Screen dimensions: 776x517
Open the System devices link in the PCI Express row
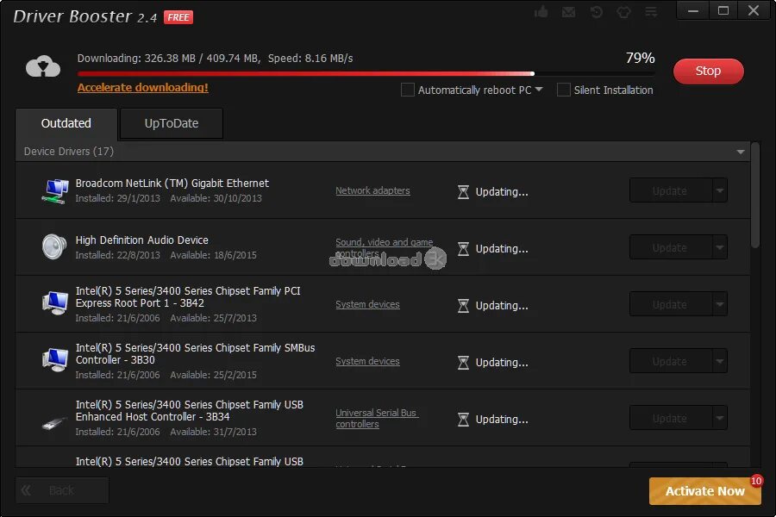tap(367, 304)
